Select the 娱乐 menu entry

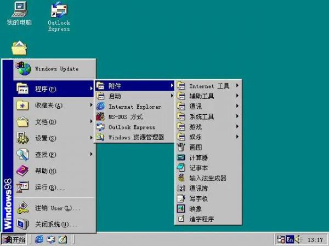[208, 137]
